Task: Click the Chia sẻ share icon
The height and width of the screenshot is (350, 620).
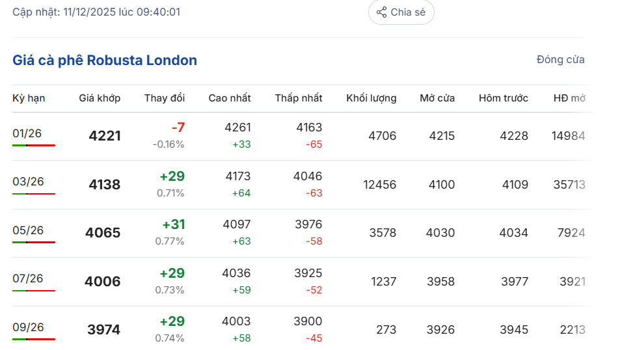Action: (381, 12)
